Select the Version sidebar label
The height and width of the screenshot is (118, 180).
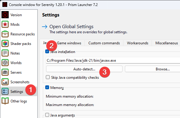16,15
